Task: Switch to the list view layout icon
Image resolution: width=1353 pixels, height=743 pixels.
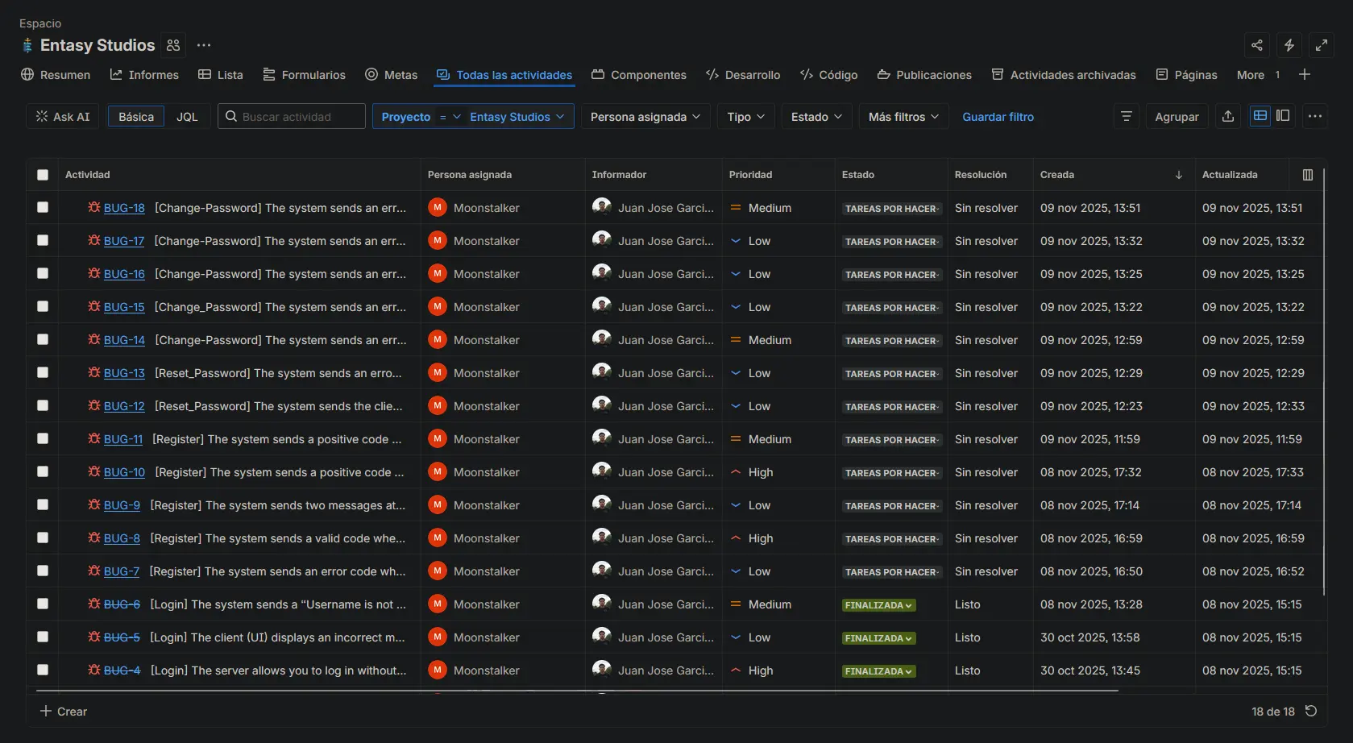Action: tap(1260, 116)
